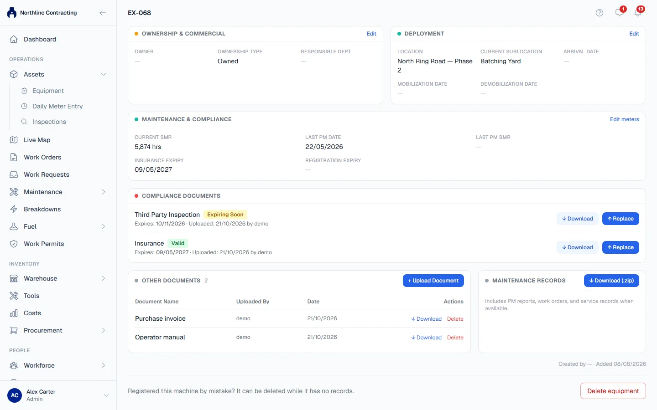Open Alex Carter account dropdown chevron

pyautogui.click(x=106, y=395)
